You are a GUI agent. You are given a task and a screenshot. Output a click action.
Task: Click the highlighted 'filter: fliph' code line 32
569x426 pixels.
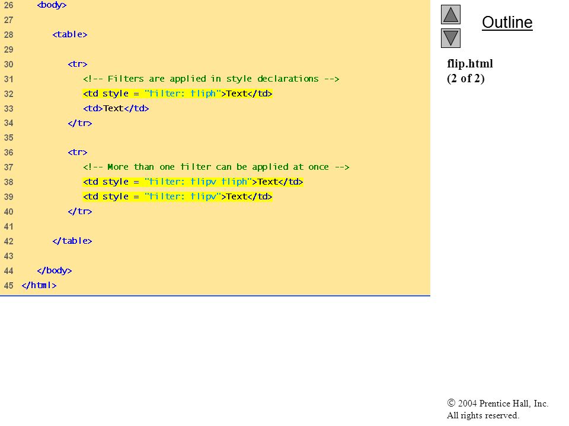point(177,94)
